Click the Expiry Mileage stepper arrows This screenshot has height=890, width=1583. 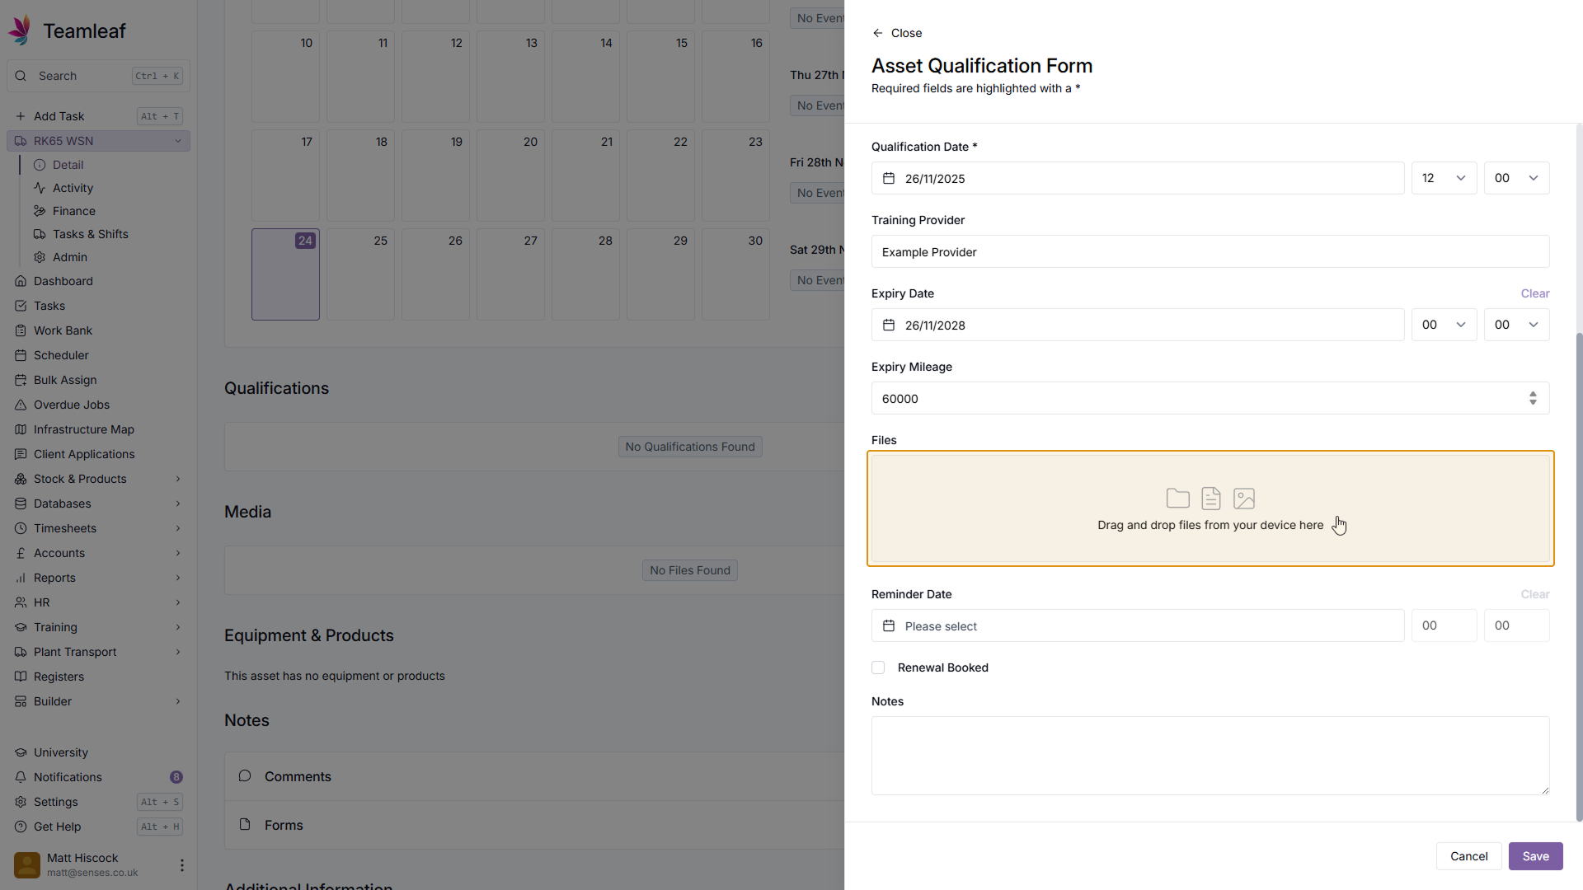1533,399
